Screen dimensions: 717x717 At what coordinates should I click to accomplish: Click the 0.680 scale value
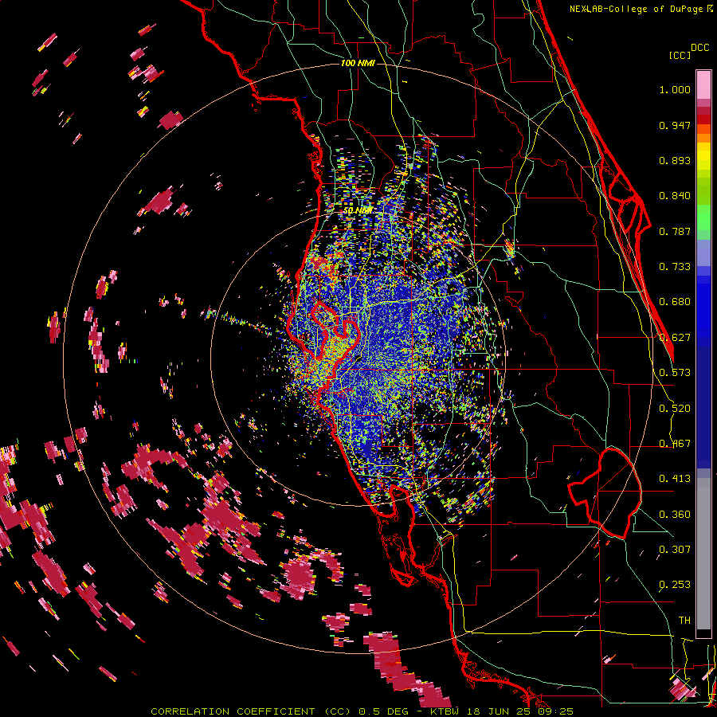(x=675, y=302)
